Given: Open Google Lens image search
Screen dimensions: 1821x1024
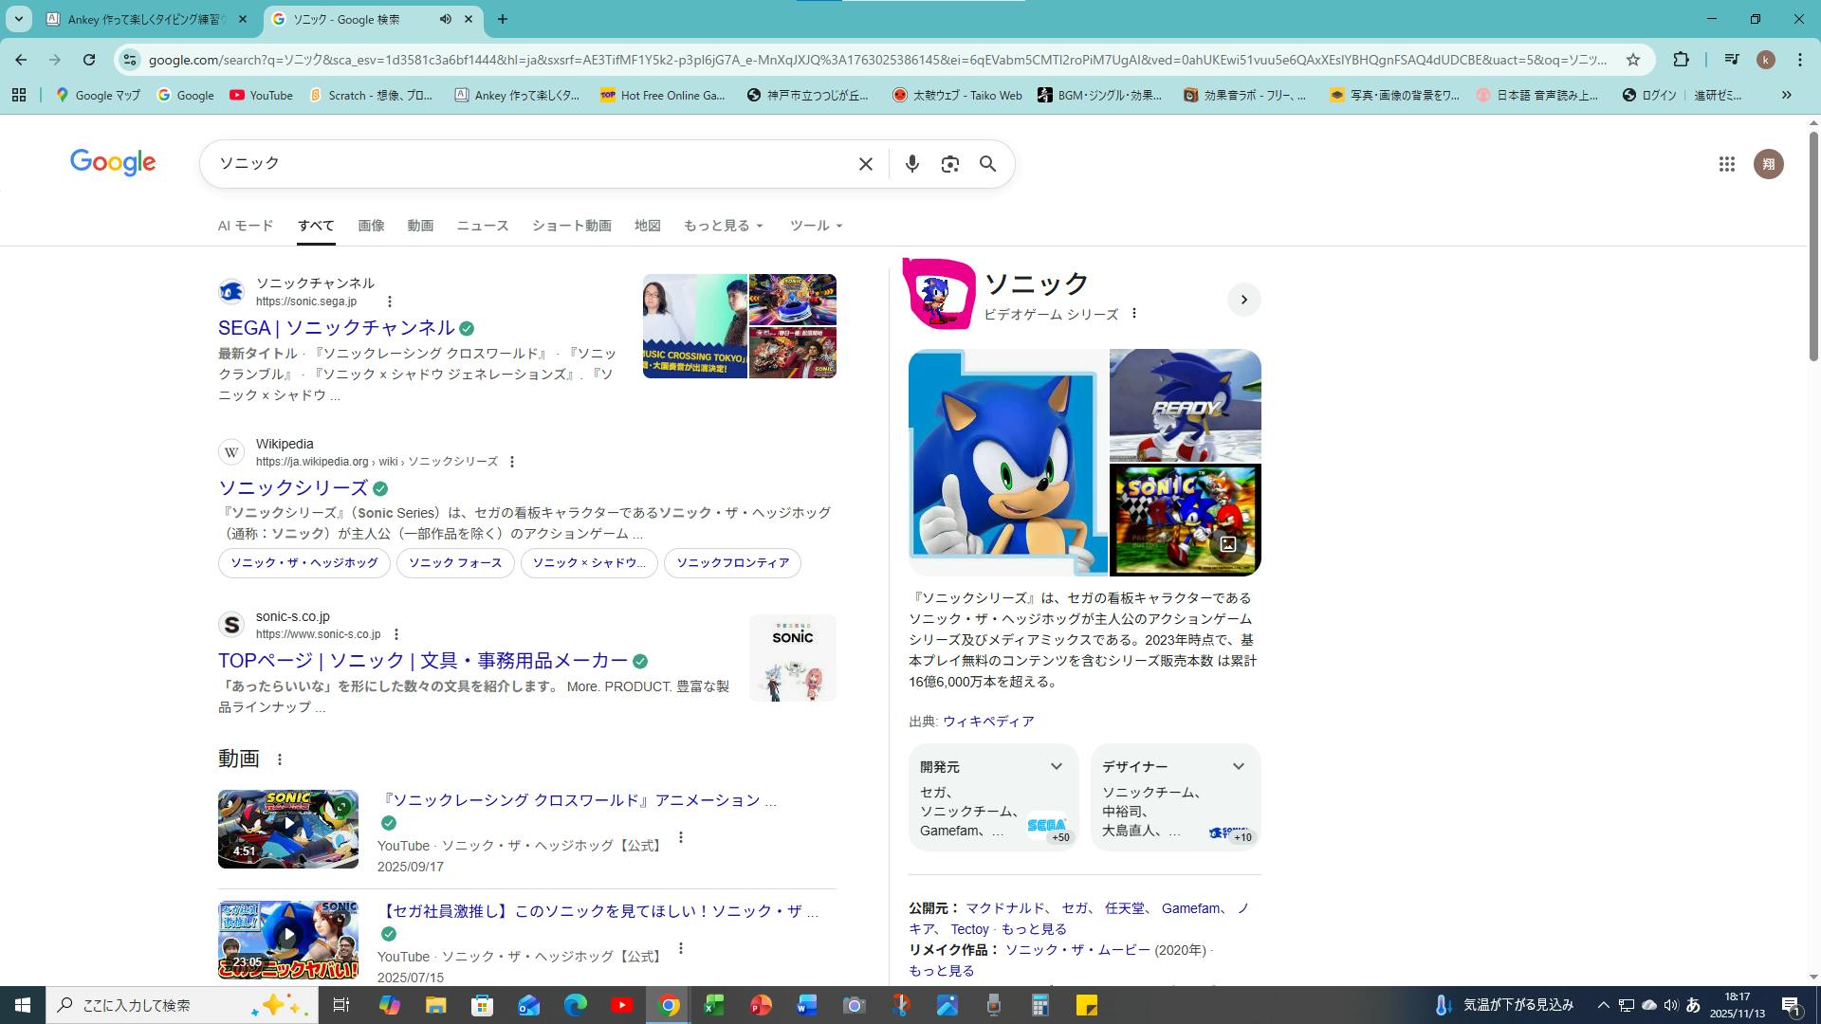Looking at the screenshot, I should pyautogui.click(x=949, y=164).
